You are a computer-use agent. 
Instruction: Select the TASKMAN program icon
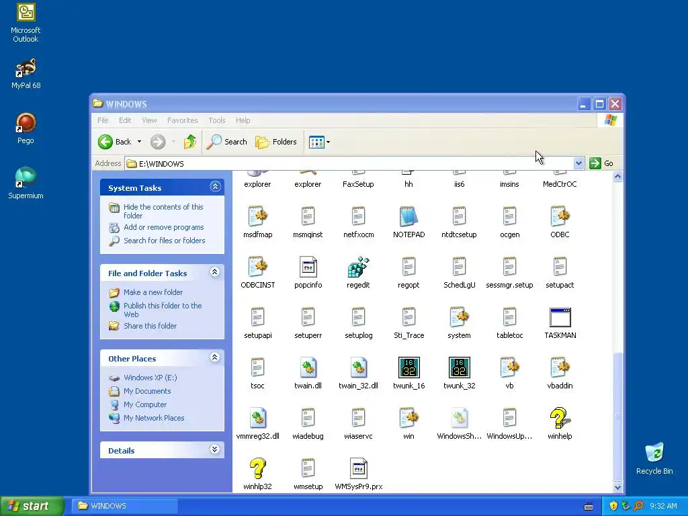click(560, 318)
